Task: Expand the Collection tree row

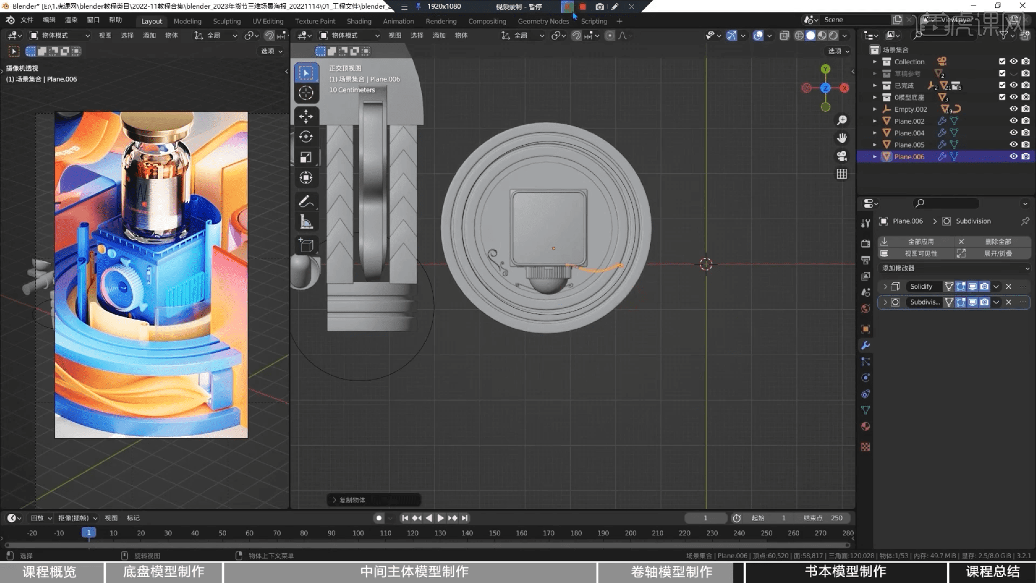Action: click(875, 62)
